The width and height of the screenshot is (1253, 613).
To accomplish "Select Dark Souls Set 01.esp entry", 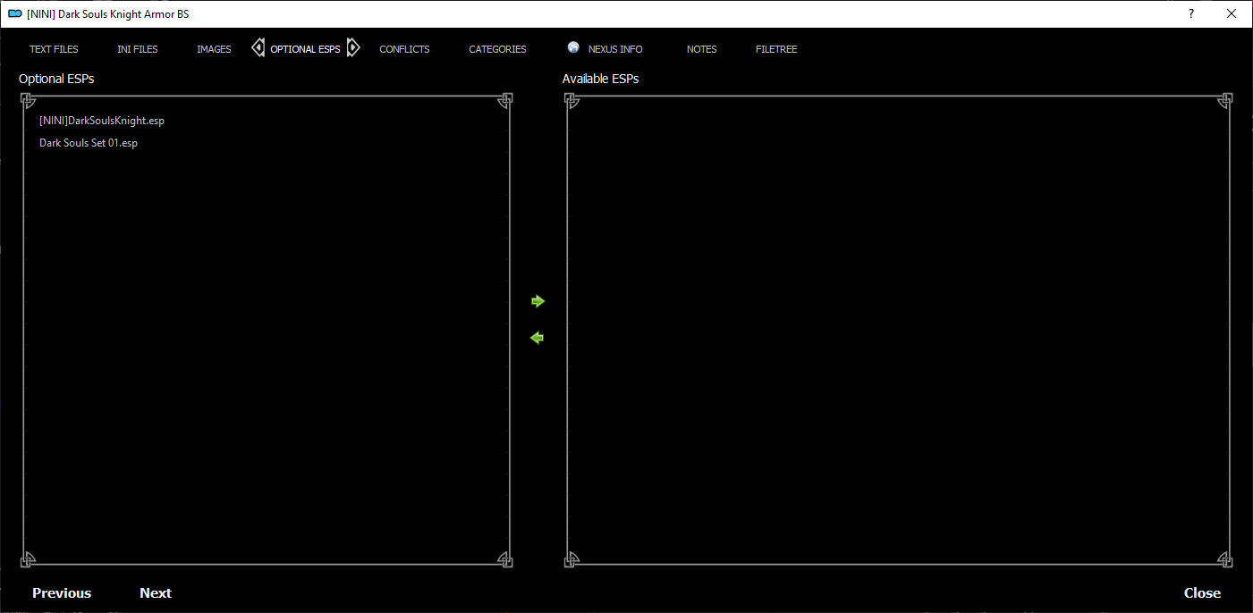I will point(89,143).
